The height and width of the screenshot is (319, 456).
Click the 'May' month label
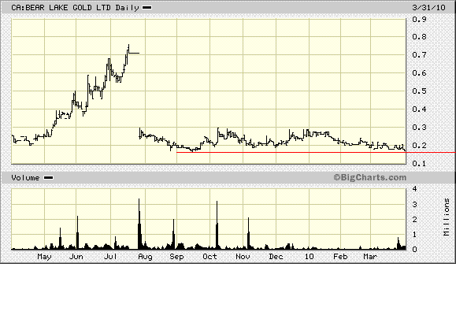tap(44, 257)
